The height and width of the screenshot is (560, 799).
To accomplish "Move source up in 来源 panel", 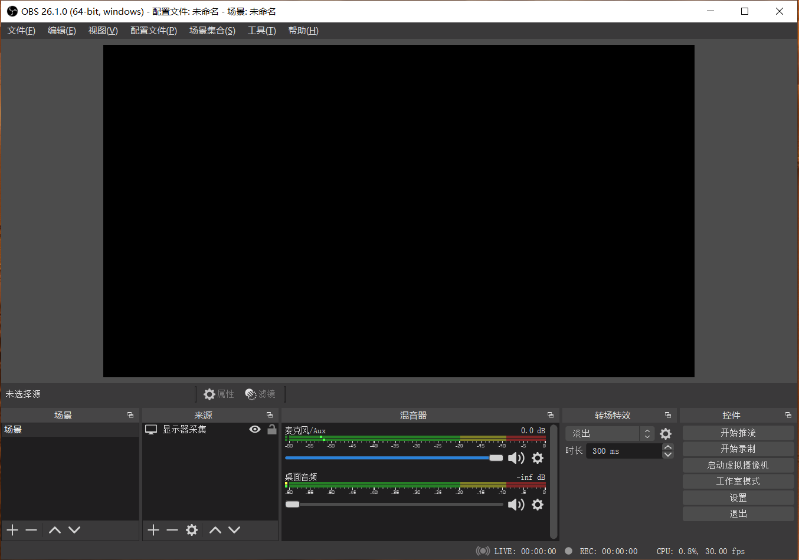I will click(215, 530).
